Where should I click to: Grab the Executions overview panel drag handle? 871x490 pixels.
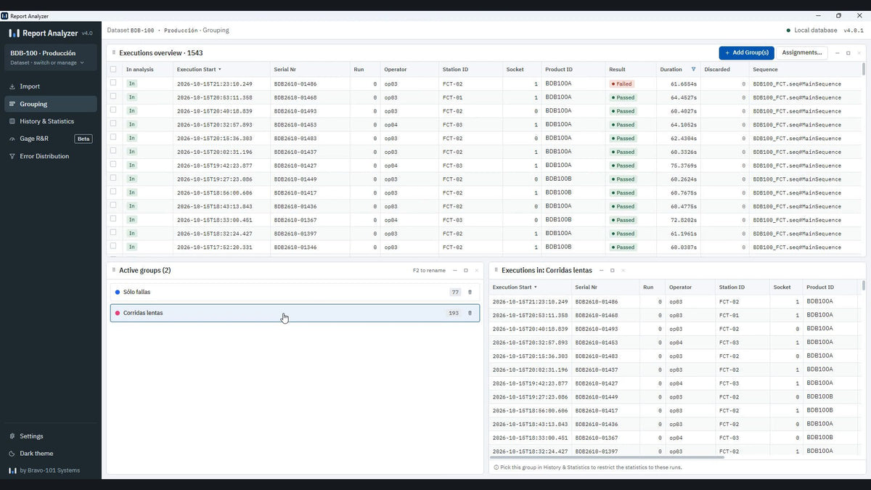point(114,53)
